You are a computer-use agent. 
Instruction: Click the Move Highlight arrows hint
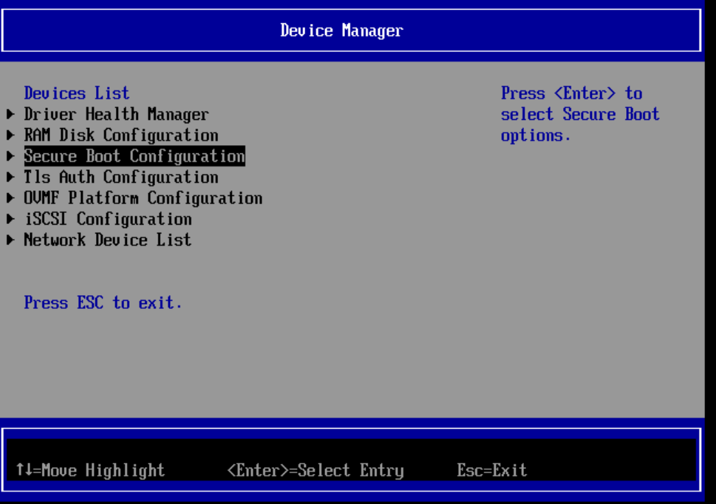90,470
